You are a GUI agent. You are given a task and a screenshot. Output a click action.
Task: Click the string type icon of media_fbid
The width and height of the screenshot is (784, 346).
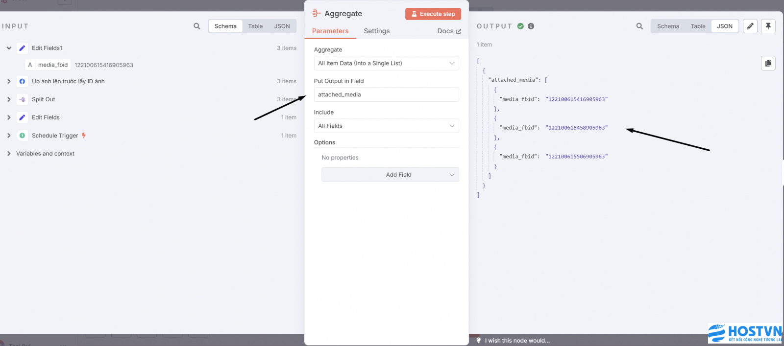pyautogui.click(x=30, y=65)
